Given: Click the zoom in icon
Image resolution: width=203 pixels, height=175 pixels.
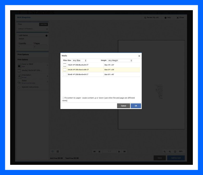Looking at the screenshot, I should point(170,152).
